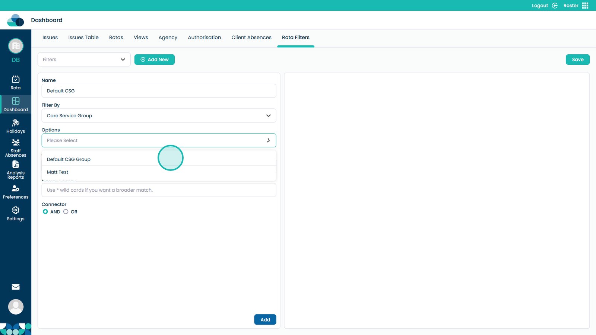The height and width of the screenshot is (335, 596).
Task: Collapse the Options Please Select dropdown
Action: (x=268, y=141)
